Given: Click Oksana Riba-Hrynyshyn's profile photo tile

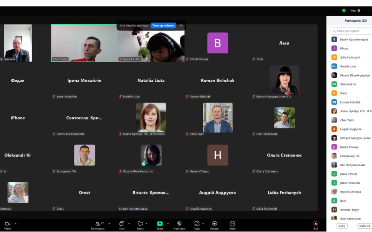Looking at the screenshot, I should click(151, 155).
